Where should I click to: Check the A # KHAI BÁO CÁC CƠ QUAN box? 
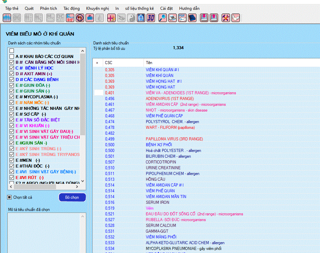[12, 57]
